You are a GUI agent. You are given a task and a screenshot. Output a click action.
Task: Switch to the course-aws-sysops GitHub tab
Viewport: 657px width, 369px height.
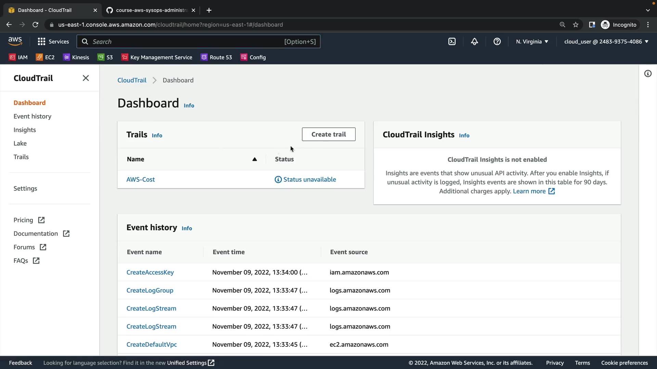click(x=151, y=10)
